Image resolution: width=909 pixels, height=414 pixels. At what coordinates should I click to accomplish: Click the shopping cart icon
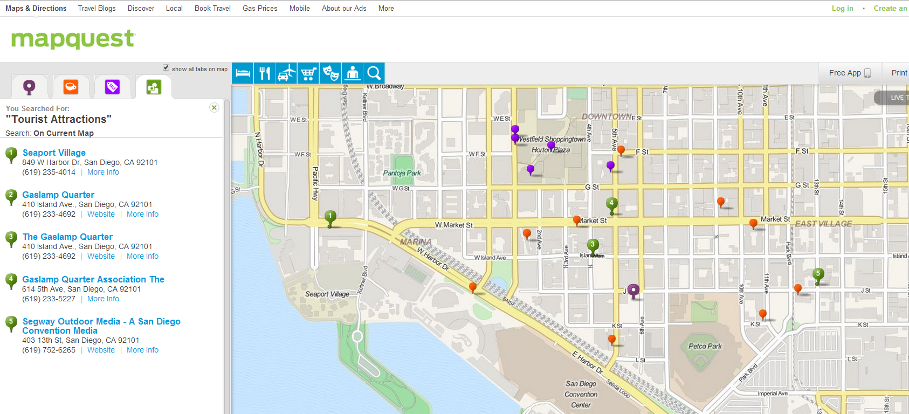pyautogui.click(x=308, y=73)
